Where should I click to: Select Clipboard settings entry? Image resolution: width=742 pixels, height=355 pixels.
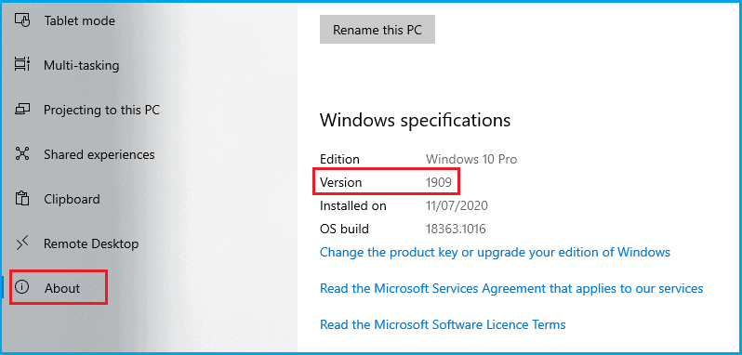click(72, 199)
